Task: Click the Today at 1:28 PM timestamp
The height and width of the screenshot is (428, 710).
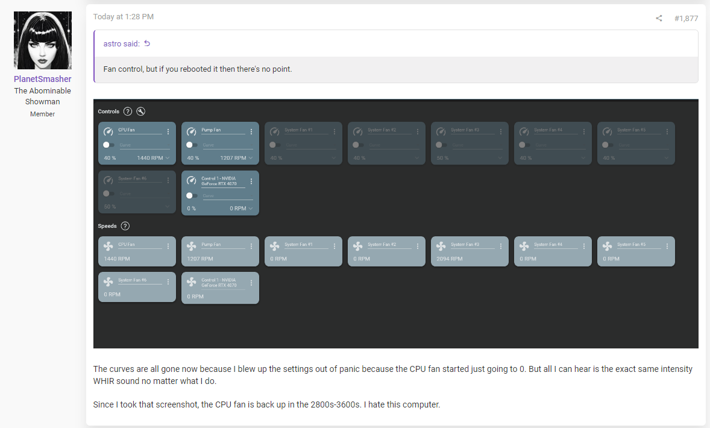Action: 124,17
